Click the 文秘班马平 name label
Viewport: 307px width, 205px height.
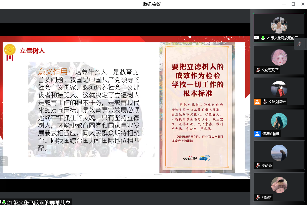(x=270, y=70)
